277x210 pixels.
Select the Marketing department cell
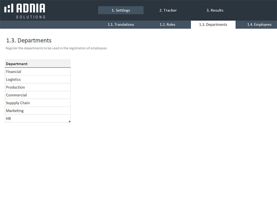(37, 111)
